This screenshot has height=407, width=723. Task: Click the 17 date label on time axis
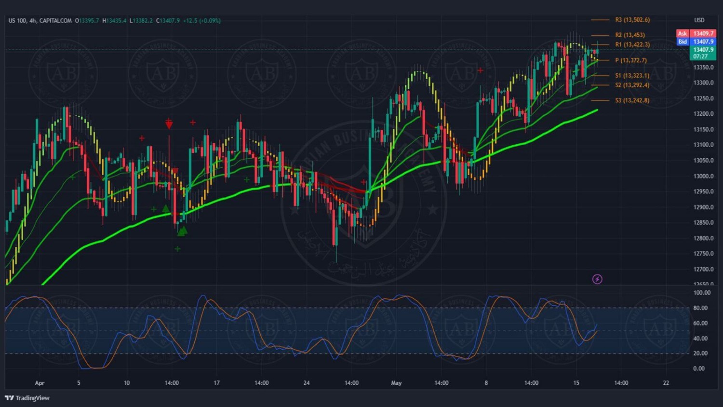click(x=216, y=383)
